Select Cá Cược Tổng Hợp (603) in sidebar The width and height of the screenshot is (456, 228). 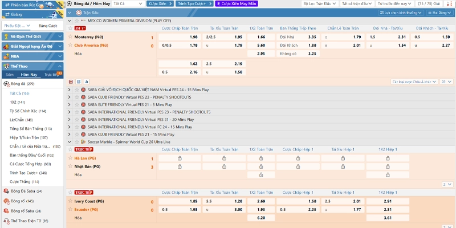[x=30, y=164]
